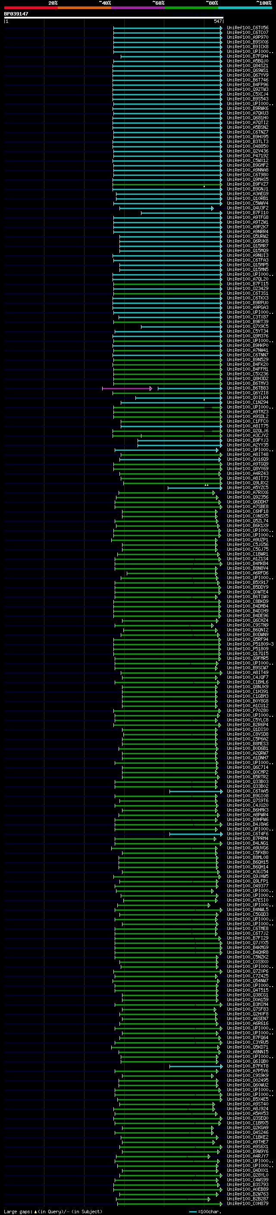Viewport: 276px width, 1215px height.
Task: Click the green segment of the identity color scale
Action: click(191, 8)
